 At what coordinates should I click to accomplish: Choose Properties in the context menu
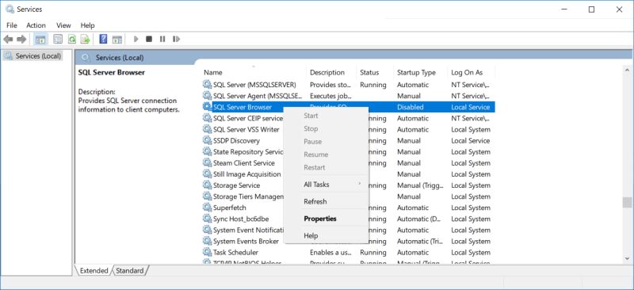click(326, 219)
